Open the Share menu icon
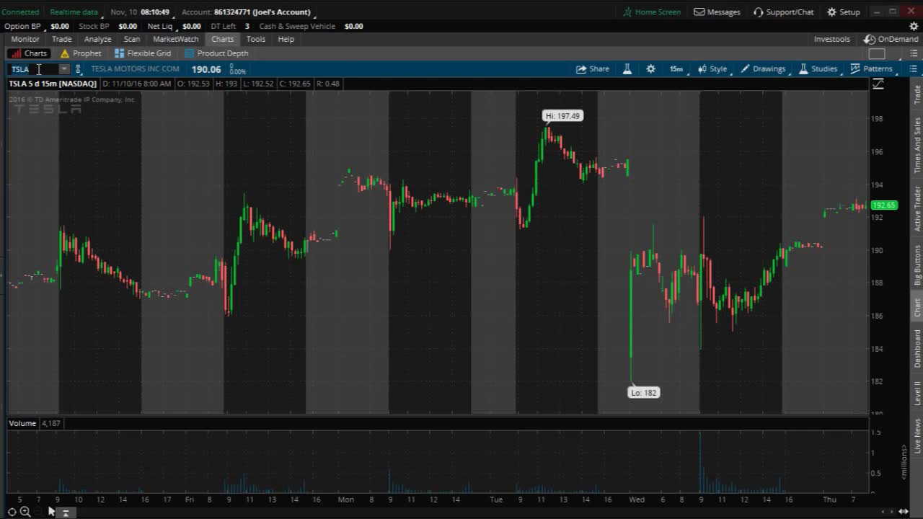 [x=593, y=69]
